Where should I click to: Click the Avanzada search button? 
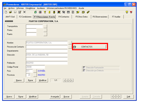(x=55, y=96)
